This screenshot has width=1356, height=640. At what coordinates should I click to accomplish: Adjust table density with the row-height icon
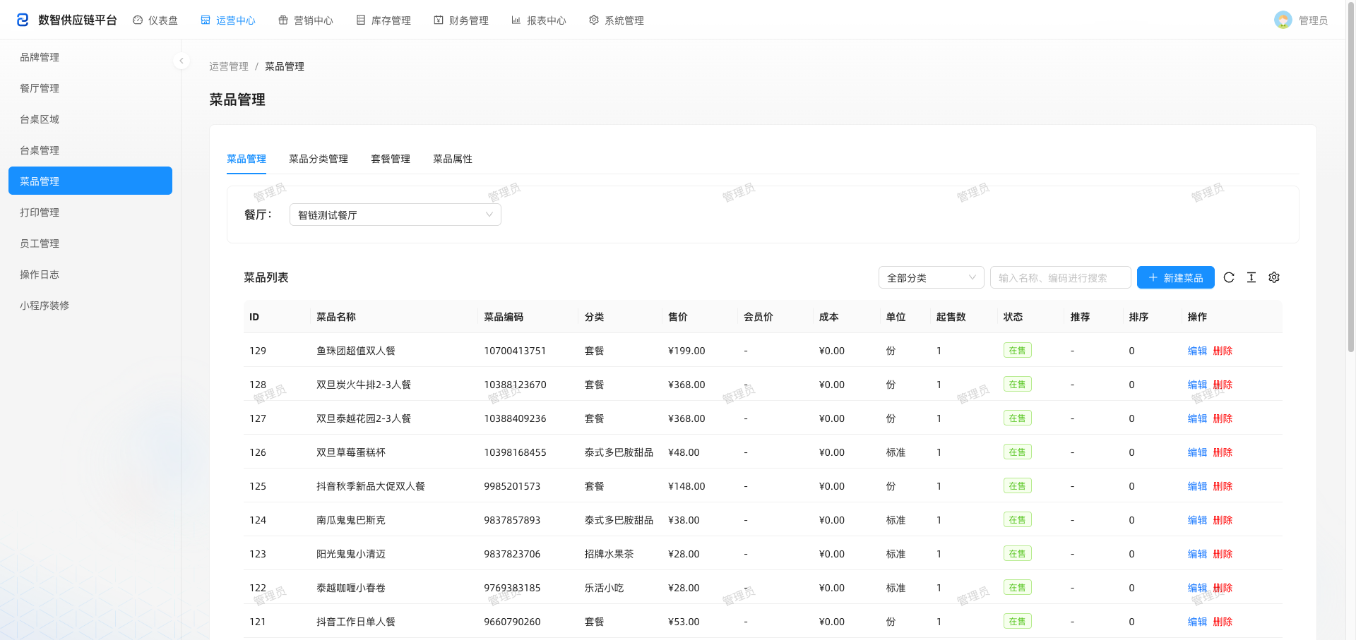point(1251,277)
